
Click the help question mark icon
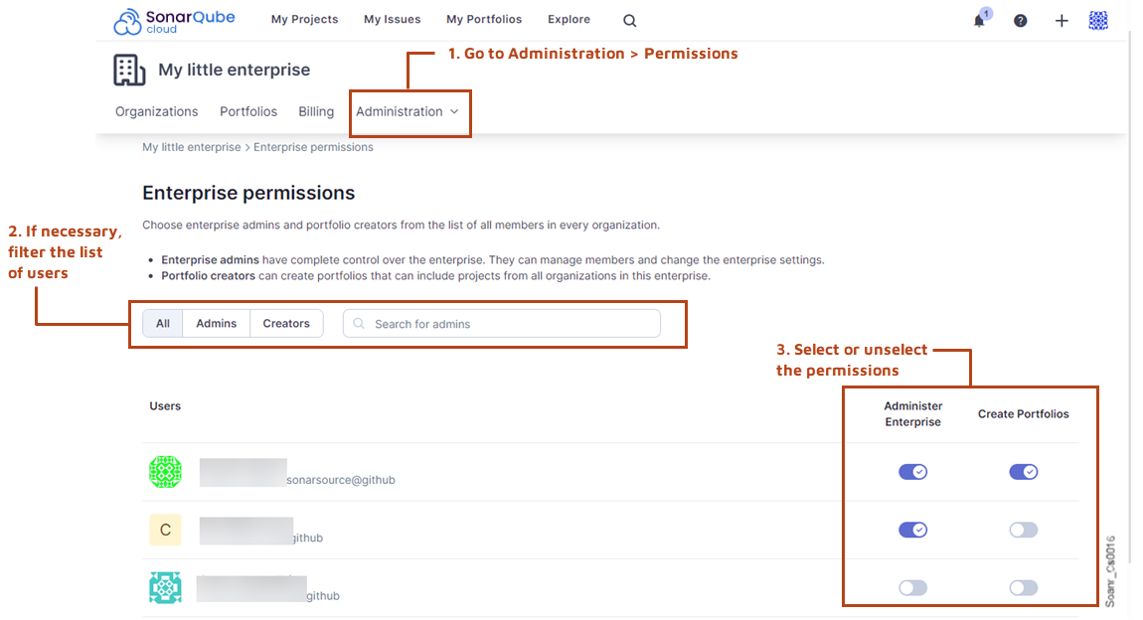pyautogui.click(x=1020, y=20)
